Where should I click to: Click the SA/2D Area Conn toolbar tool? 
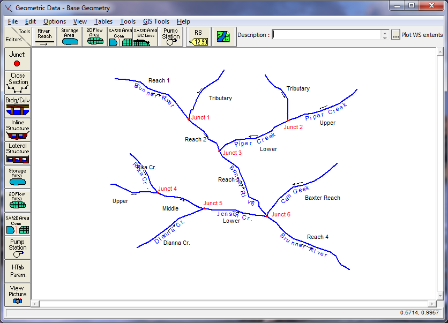pyautogui.click(x=119, y=36)
